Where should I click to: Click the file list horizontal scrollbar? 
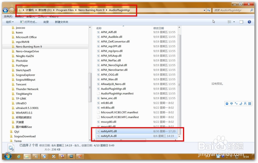(121, 140)
